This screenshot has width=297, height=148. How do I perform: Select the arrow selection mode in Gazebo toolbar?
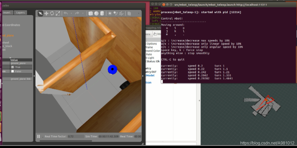tap(40, 13)
